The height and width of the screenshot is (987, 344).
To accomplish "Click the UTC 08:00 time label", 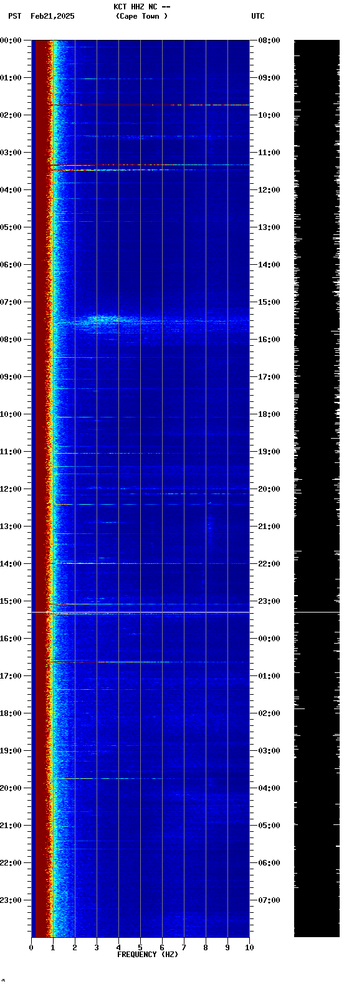I will point(269,41).
